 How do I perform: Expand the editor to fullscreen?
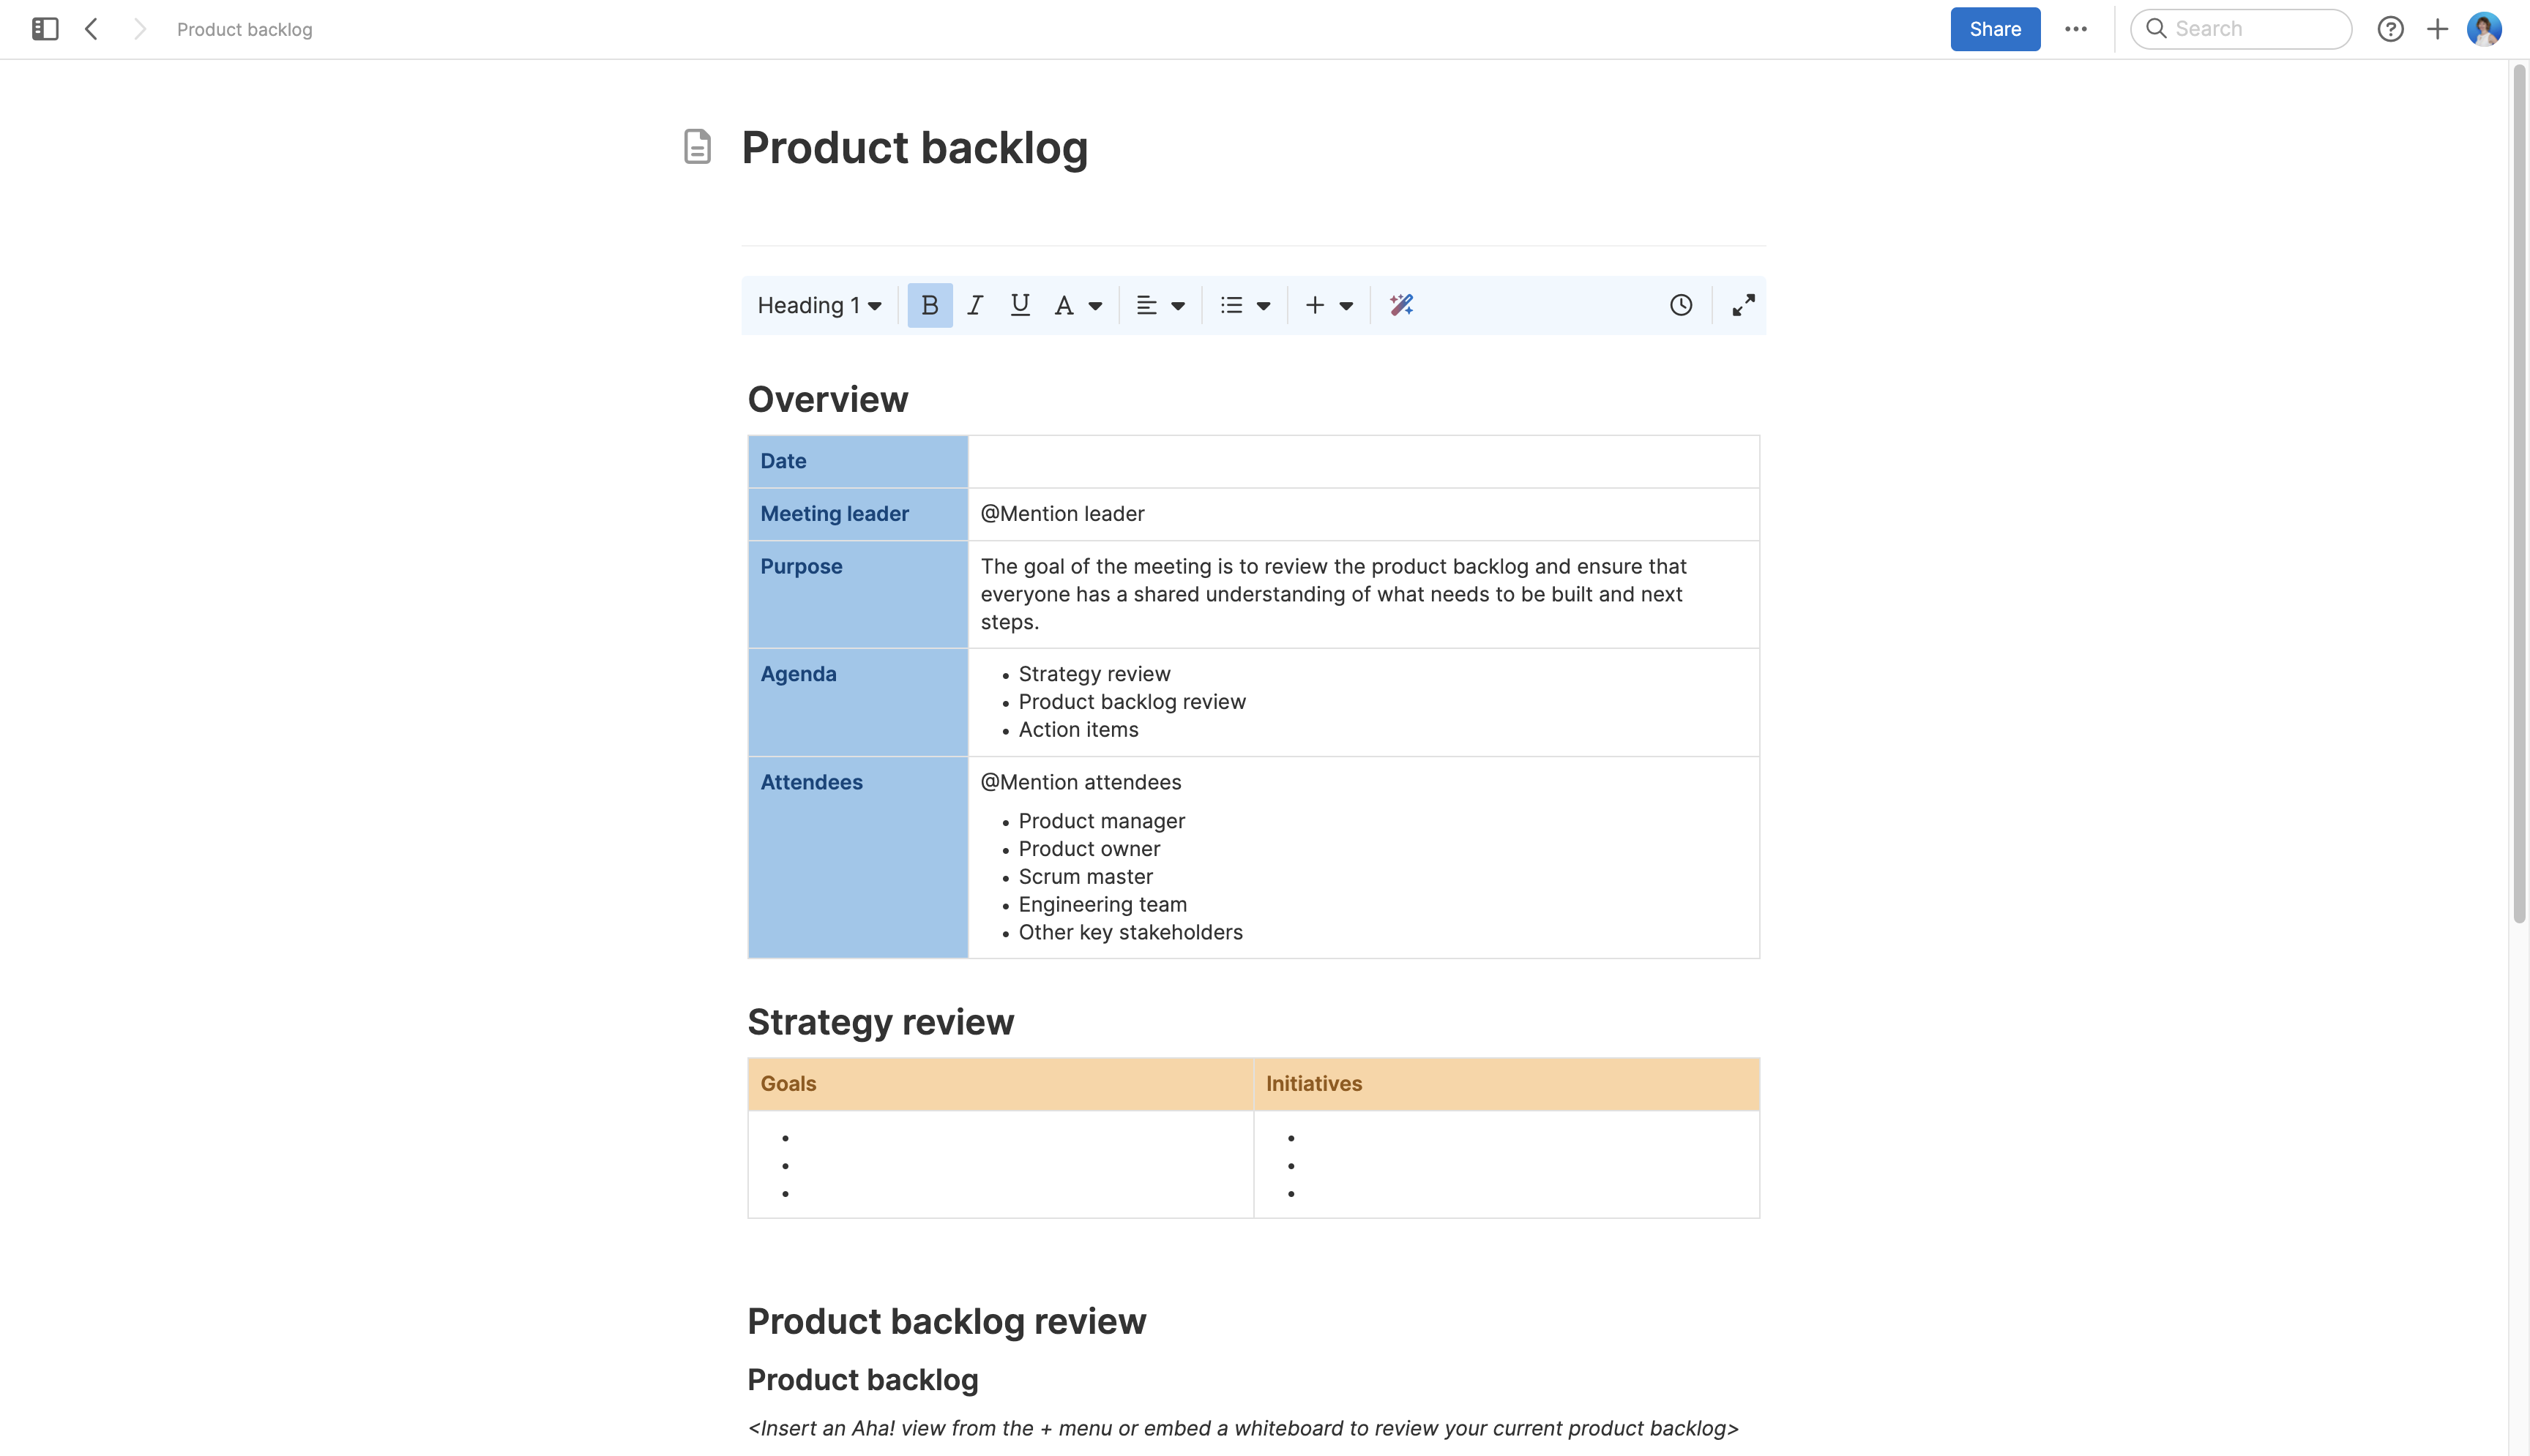1743,305
